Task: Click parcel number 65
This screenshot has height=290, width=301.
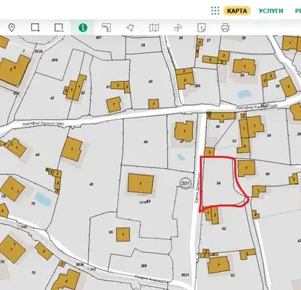Action: tap(111, 232)
